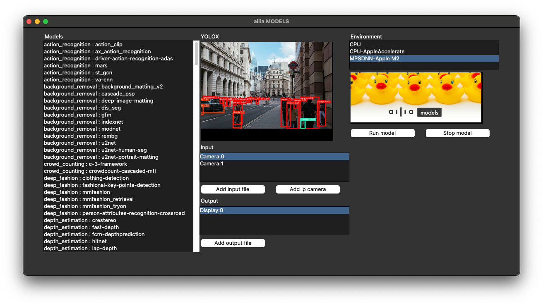
Task: Open the Add input file dialog
Action: [233, 189]
